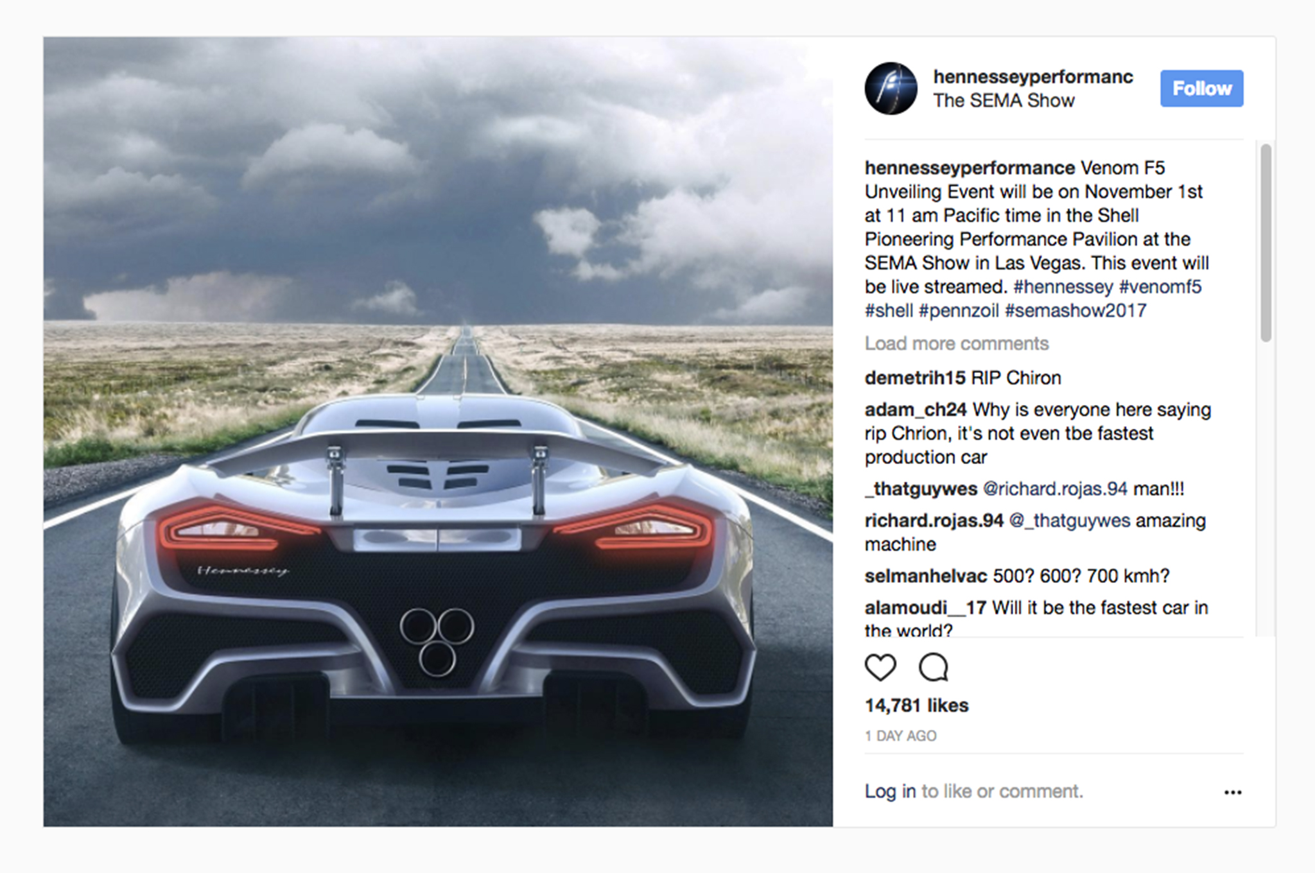Click the Log in link
This screenshot has height=873, width=1315.
[x=890, y=791]
